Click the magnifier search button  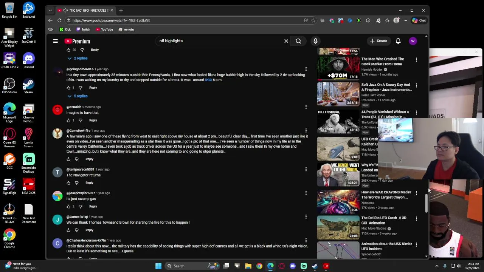pyautogui.click(x=298, y=41)
